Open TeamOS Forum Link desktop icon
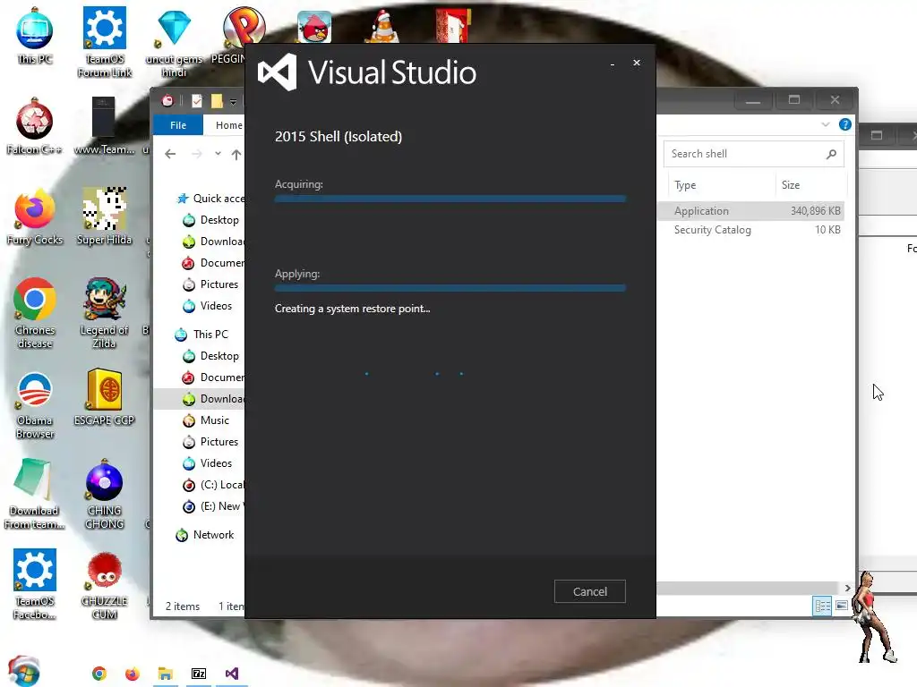The width and height of the screenshot is (917, 687). coord(105,41)
